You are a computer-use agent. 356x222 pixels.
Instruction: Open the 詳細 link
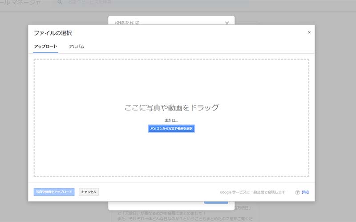[x=305, y=192]
